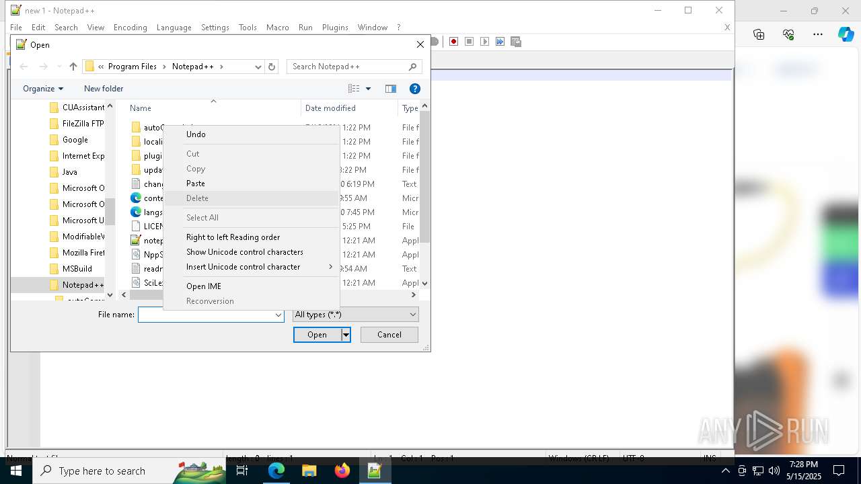This screenshot has height=484, width=861.
Task: Open dialog help via the blue question mark
Action: 415,89
